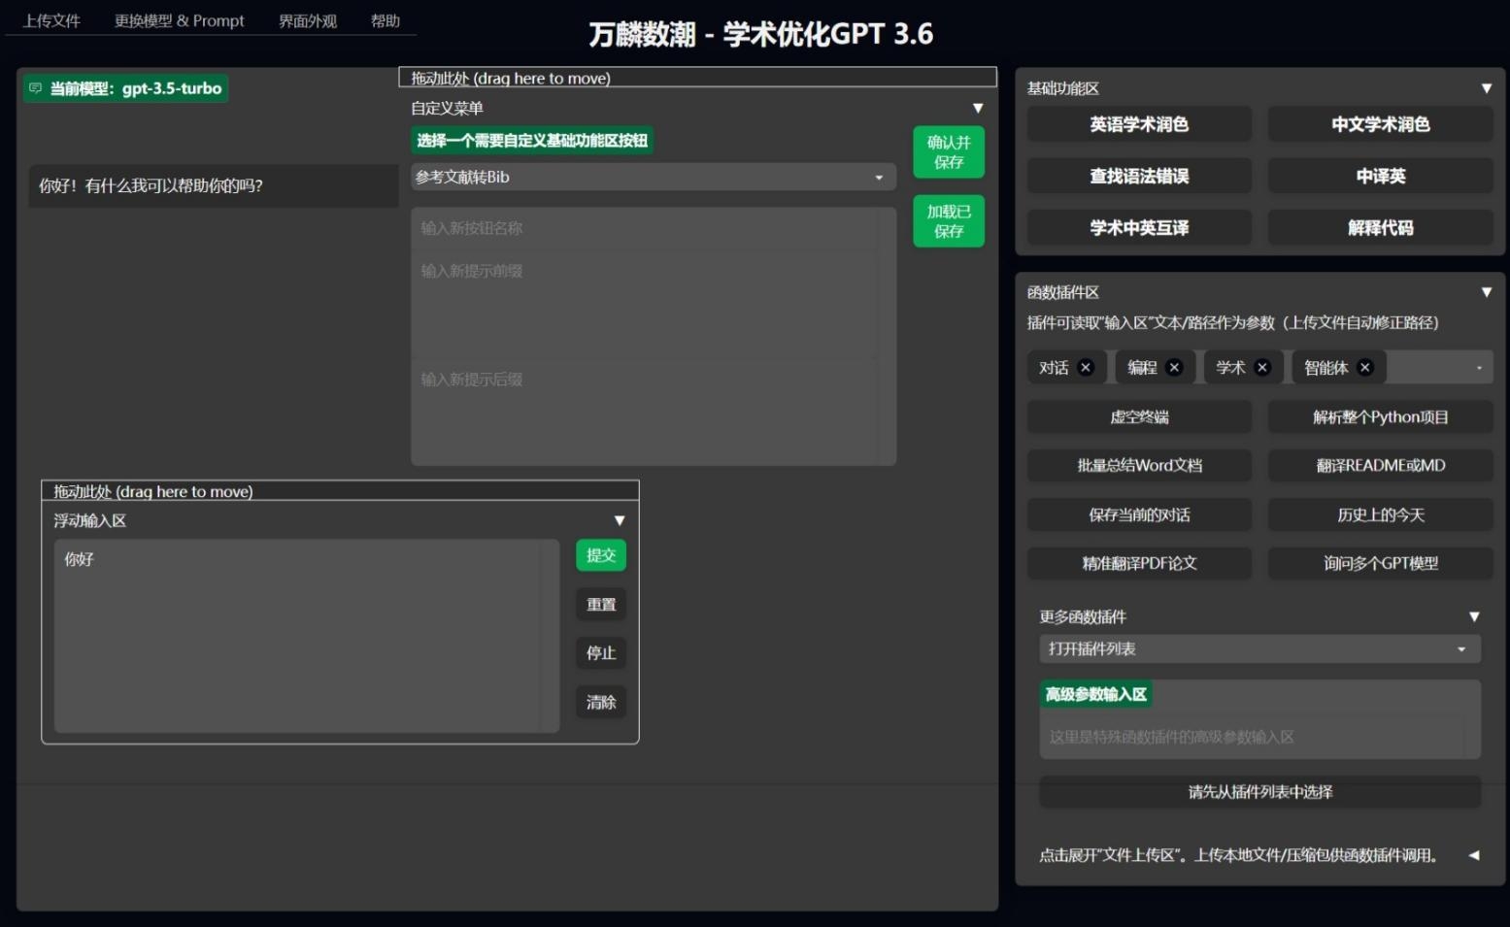The height and width of the screenshot is (927, 1510).
Task: Click the 自定义菜单 drag handle bar
Action: click(697, 78)
